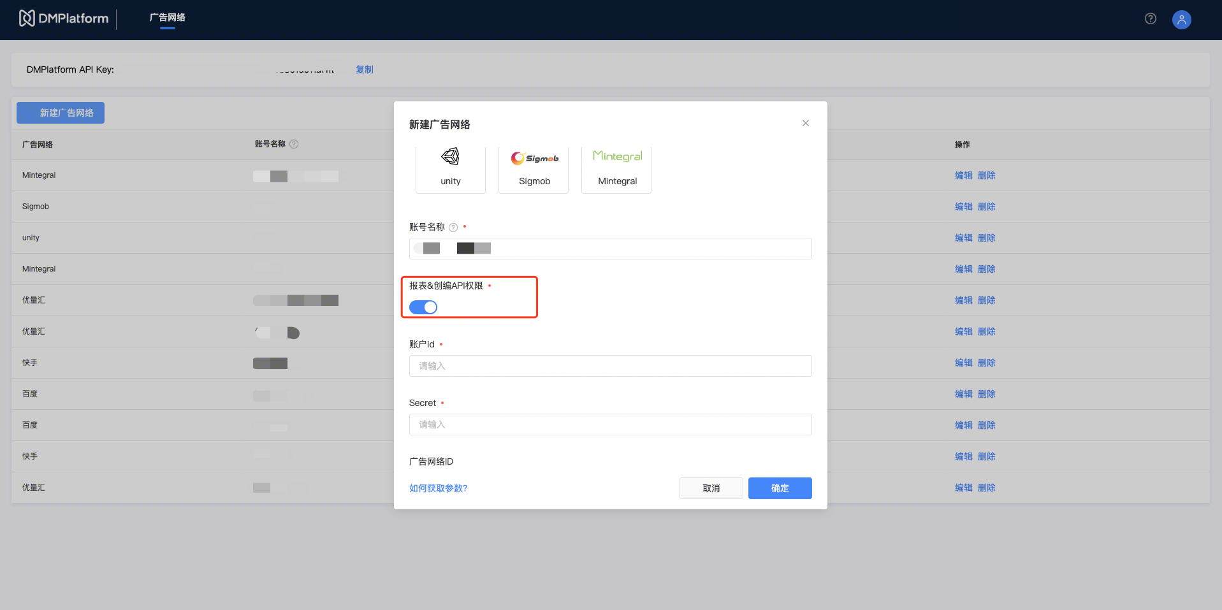
Task: Toggle the 报表&创编API权限 switch
Action: 423,307
